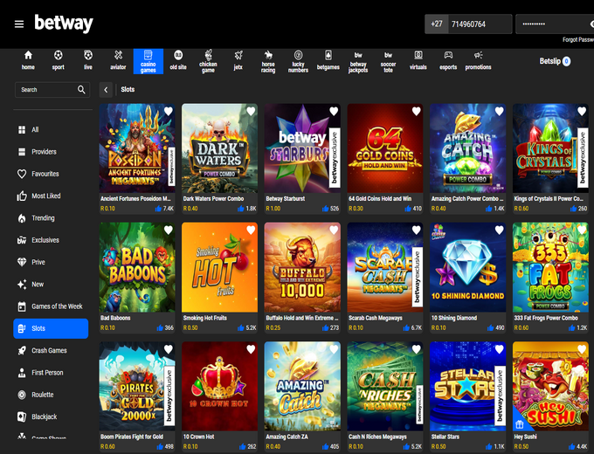Click the betway logo
594x454 pixels.
coord(64,24)
